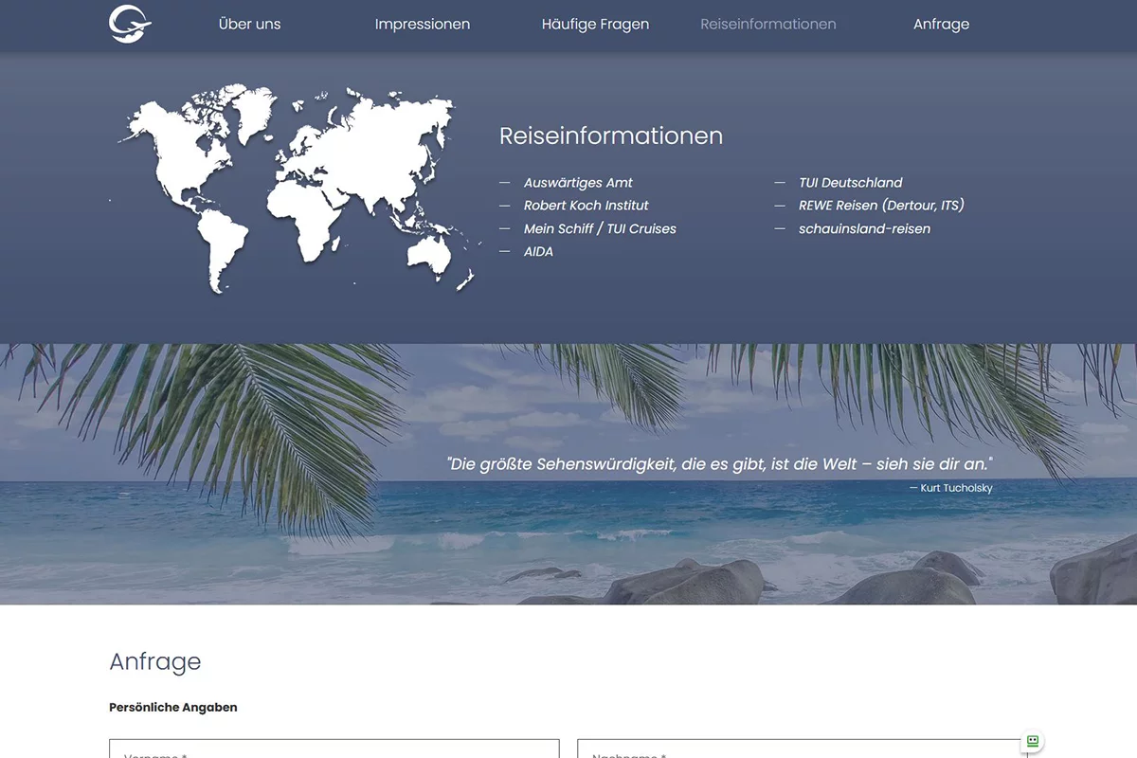Select Reiseinformationen in the navigation bar
This screenshot has height=758, width=1137.
pos(768,25)
